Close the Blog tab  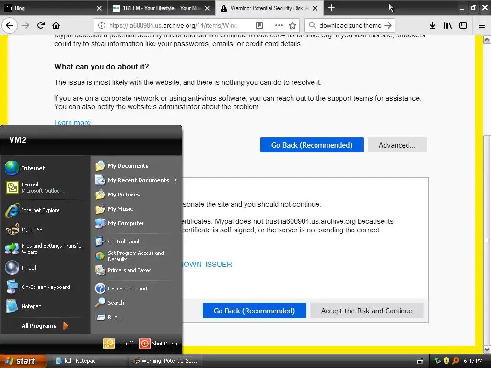point(99,8)
